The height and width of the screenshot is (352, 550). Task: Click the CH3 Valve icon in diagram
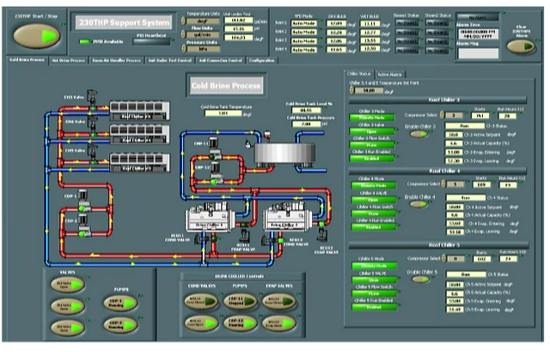pyautogui.click(x=92, y=100)
